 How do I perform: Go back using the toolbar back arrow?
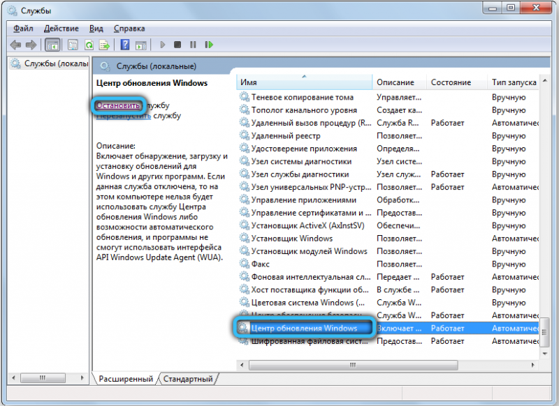click(15, 45)
